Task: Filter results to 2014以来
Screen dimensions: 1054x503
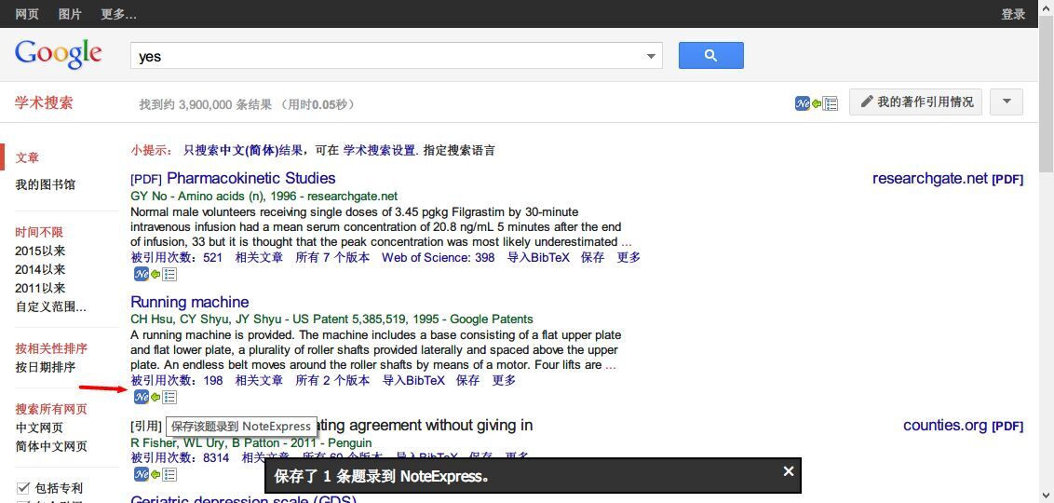Action: click(x=40, y=269)
